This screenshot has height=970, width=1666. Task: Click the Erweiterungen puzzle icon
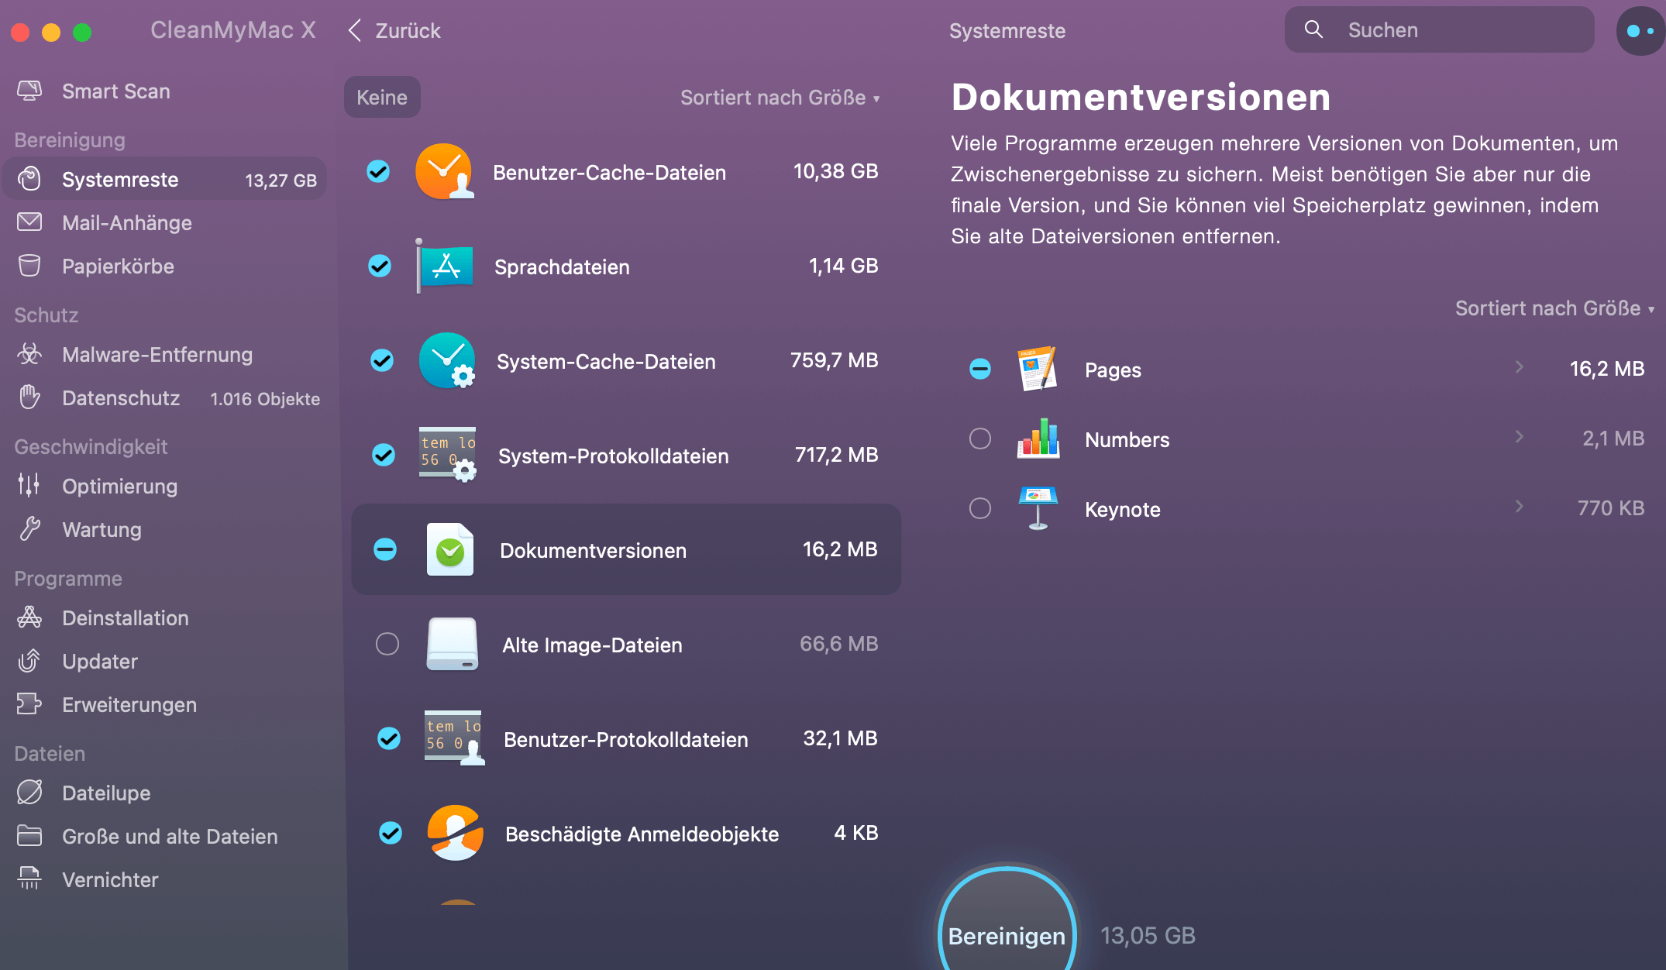click(29, 704)
